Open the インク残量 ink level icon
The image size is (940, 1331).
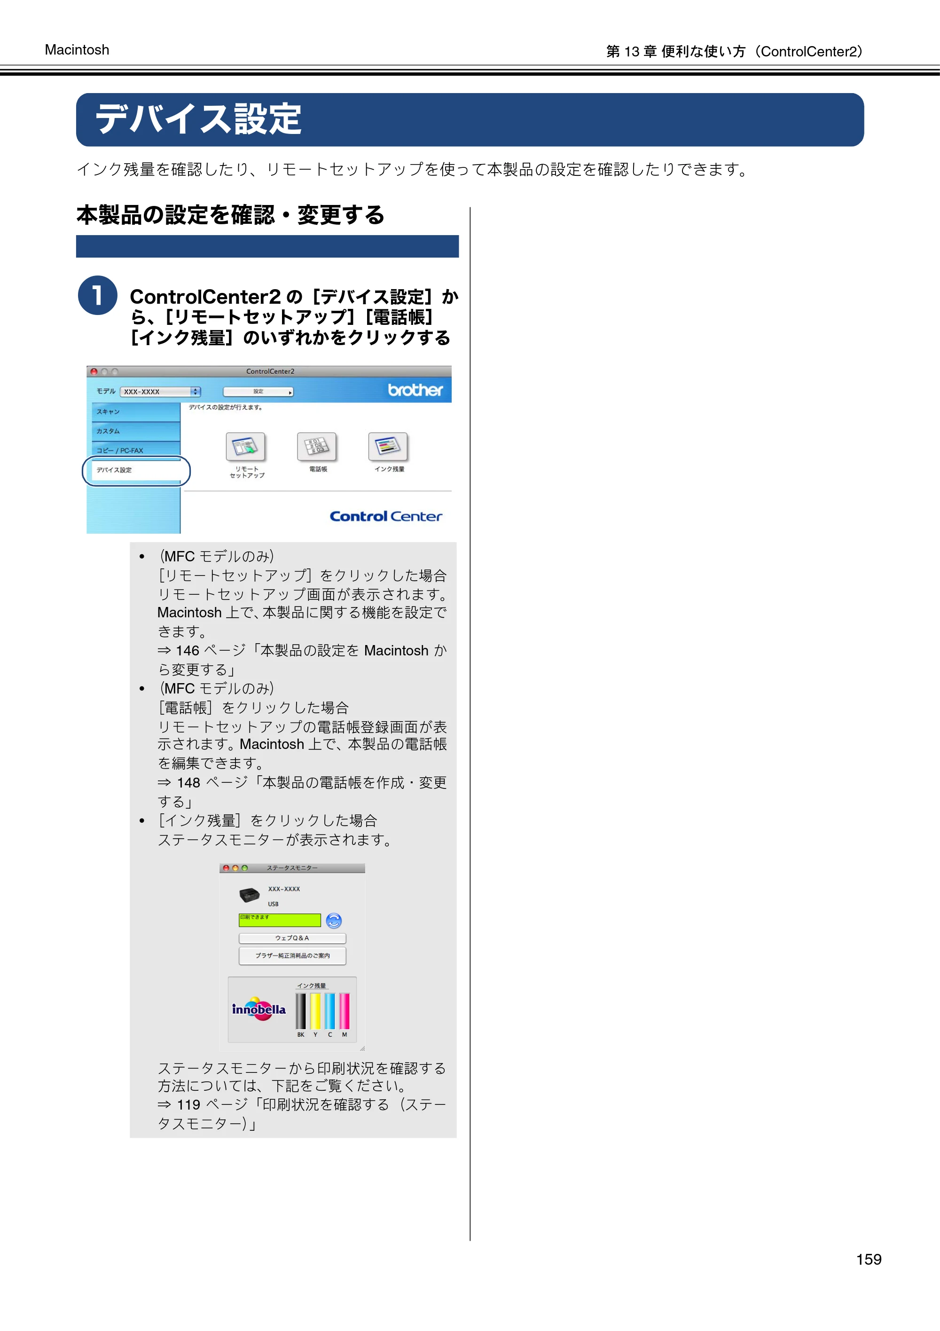pyautogui.click(x=388, y=446)
